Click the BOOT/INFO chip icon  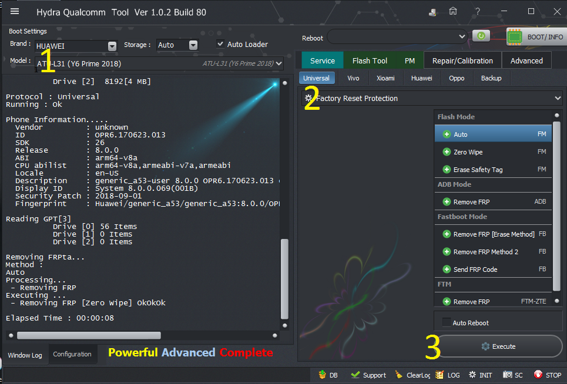click(515, 37)
